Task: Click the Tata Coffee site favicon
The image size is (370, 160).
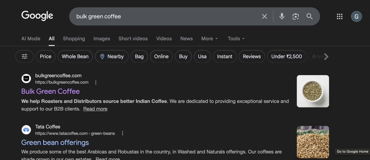Action: pyautogui.click(x=26, y=130)
